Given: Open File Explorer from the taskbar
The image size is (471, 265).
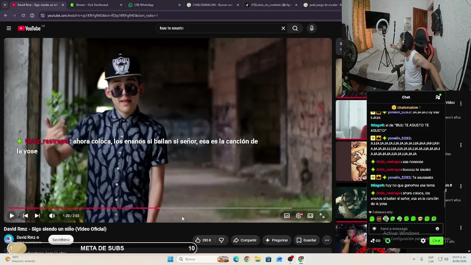Looking at the screenshot, I should tap(258, 259).
